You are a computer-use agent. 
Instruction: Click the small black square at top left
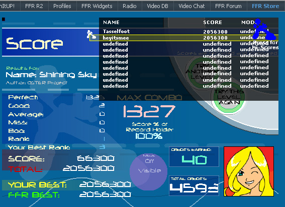pos(4,19)
